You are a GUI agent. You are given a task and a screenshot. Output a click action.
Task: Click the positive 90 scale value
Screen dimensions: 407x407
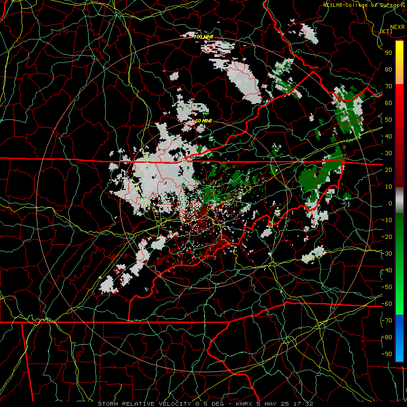[388, 53]
